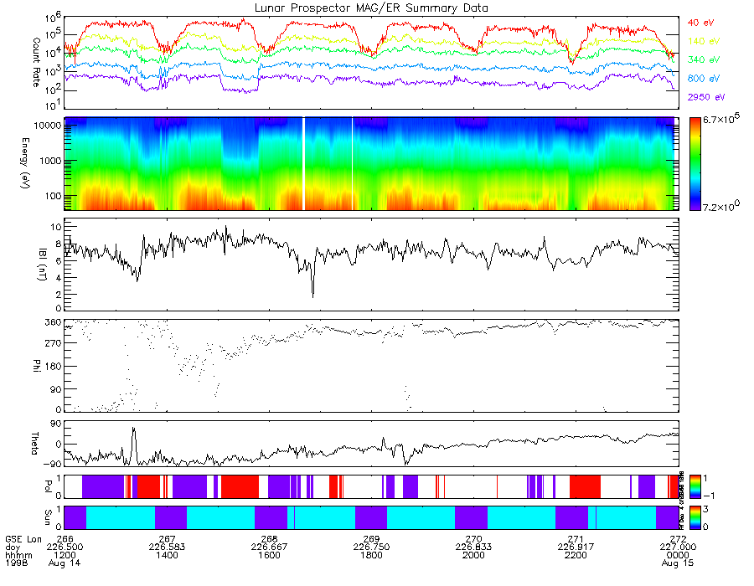Select the color bar maximum value 6.7×10^5
The image size is (754, 586).
pos(721,119)
